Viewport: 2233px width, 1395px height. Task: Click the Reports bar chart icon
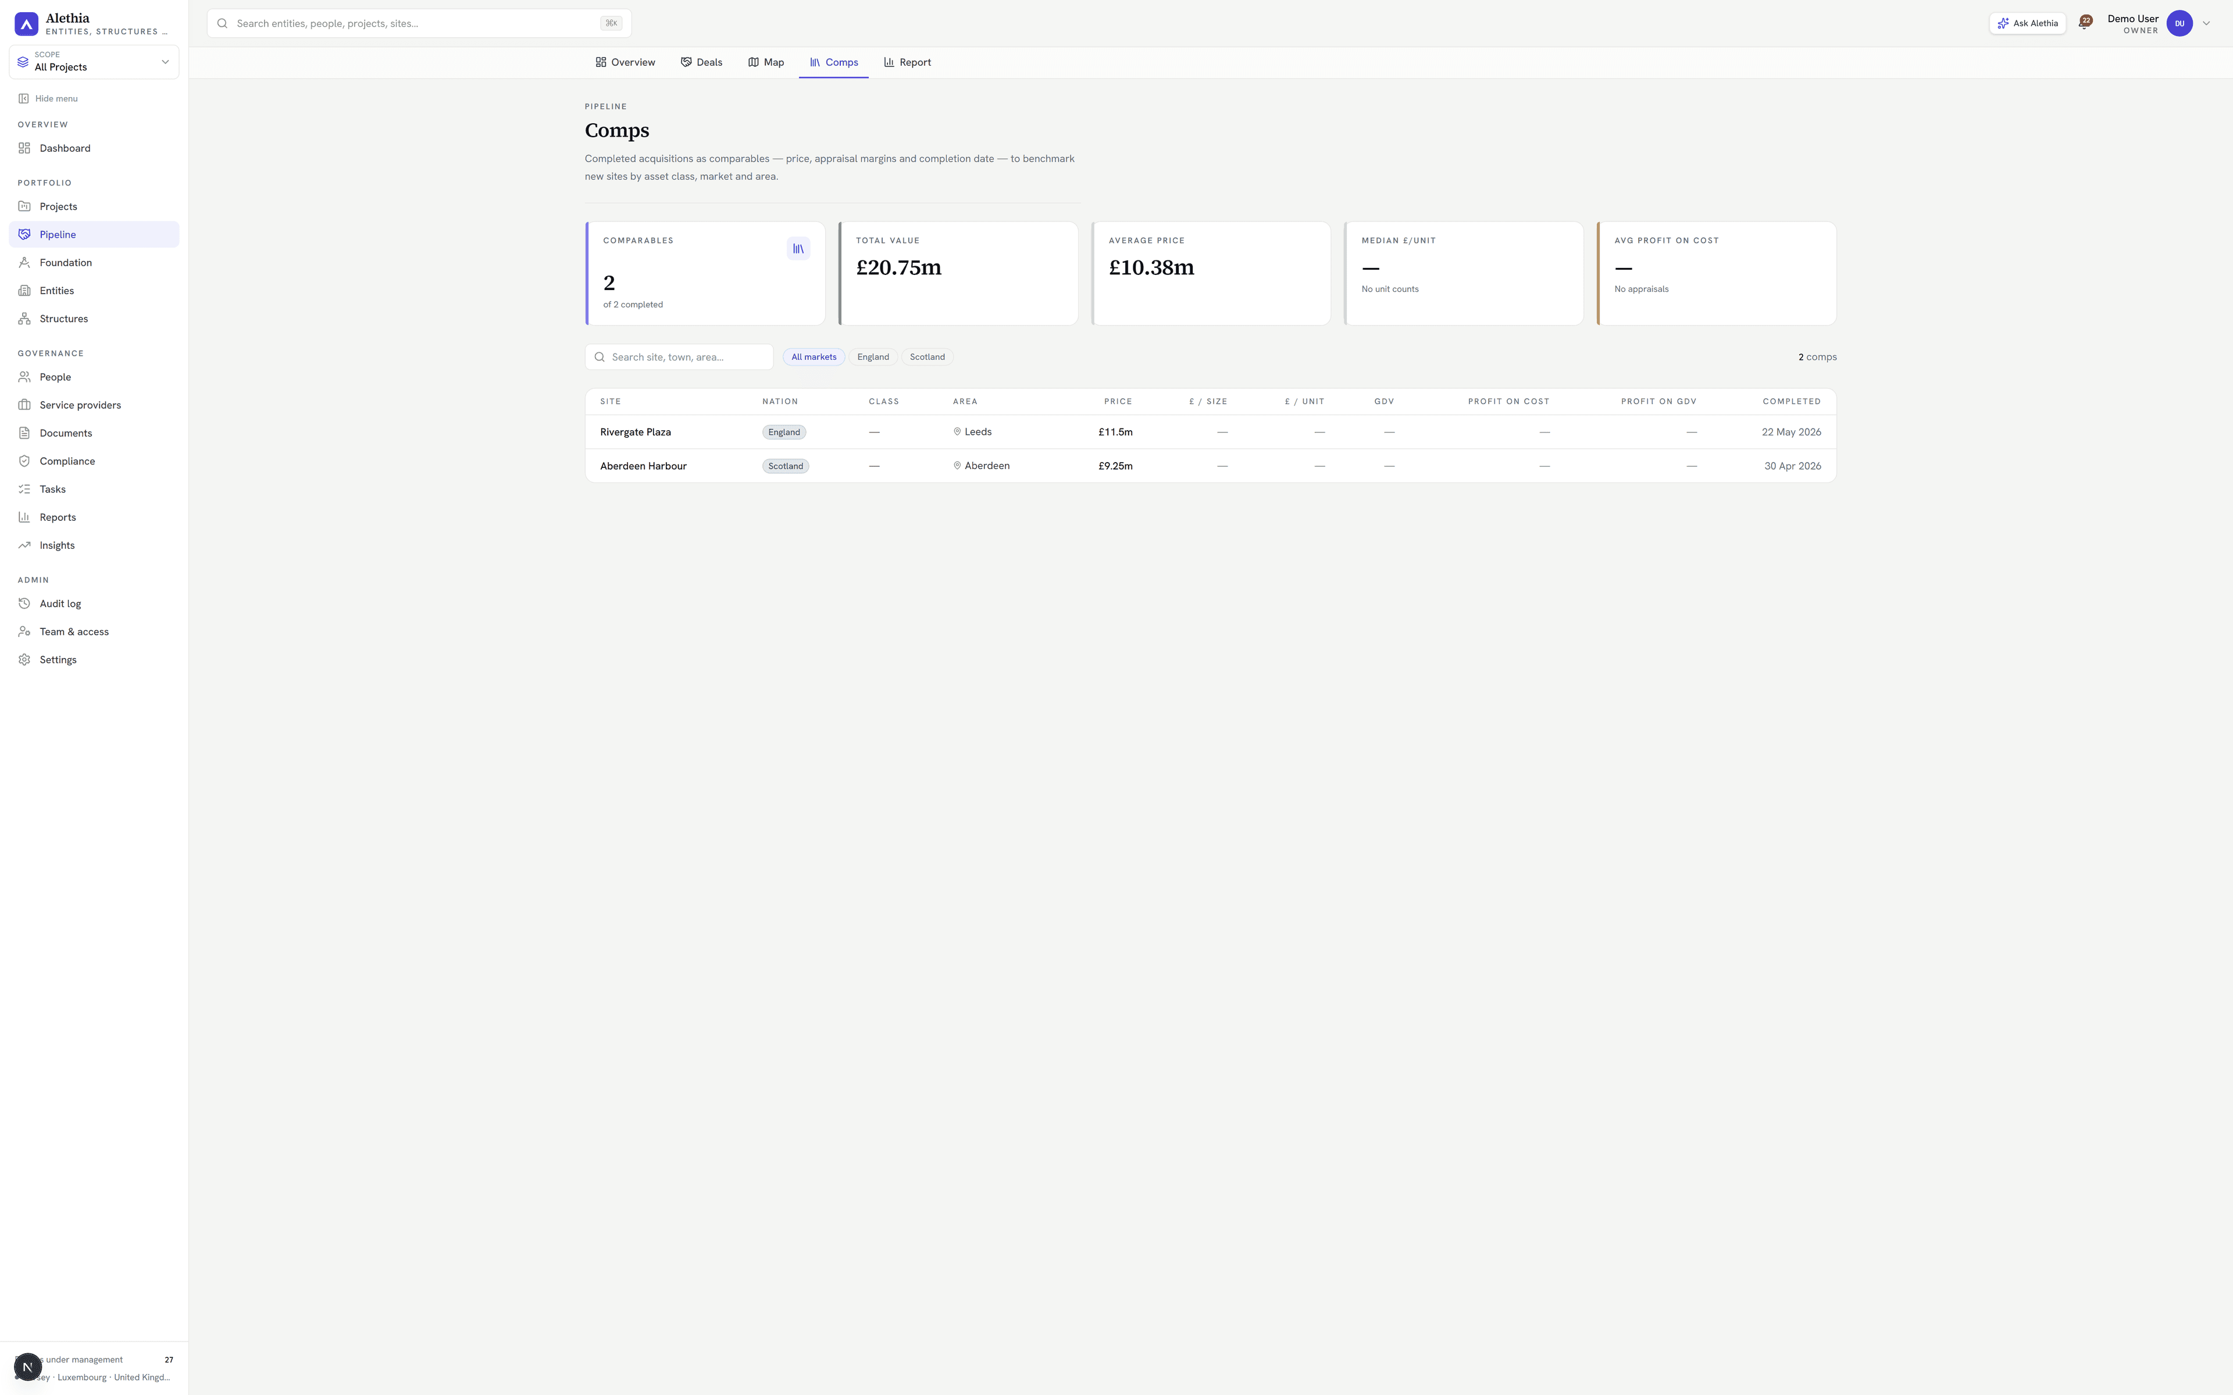(25, 517)
